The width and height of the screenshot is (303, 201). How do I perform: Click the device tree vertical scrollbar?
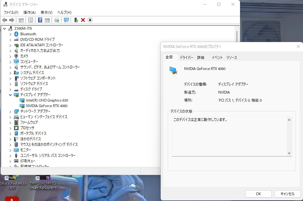click(237, 36)
